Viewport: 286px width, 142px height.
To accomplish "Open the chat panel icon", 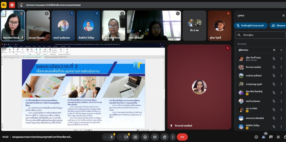I will point(271,137).
